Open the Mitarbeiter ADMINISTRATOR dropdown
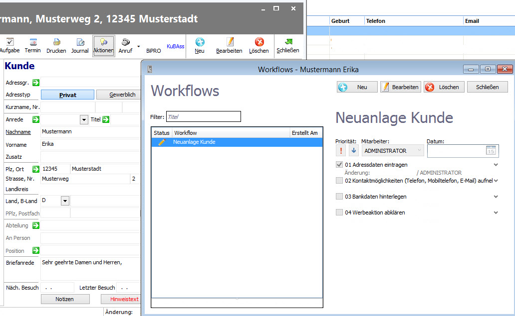 tap(392, 151)
